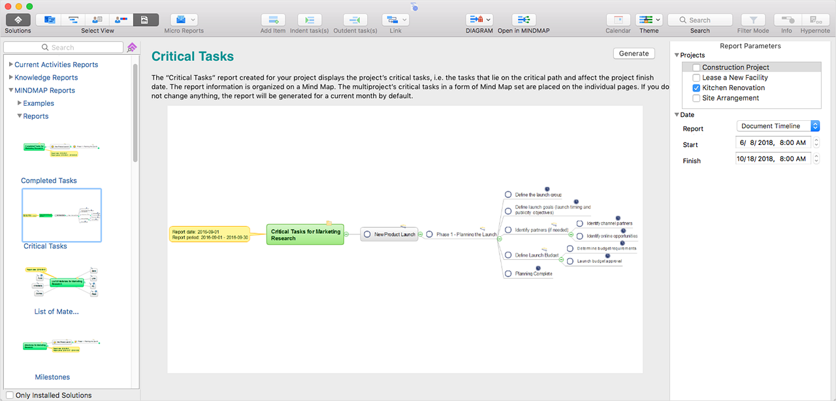The image size is (836, 401).
Task: Select the Critical Tasks thumbnail
Action: tap(61, 215)
